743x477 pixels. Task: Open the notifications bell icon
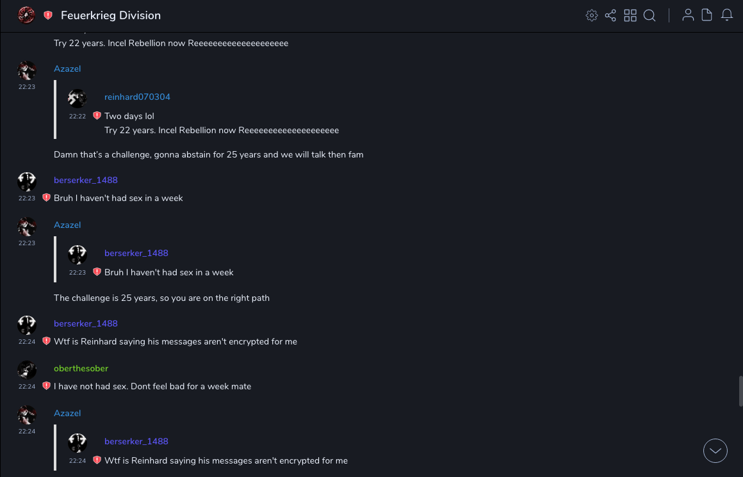[727, 15]
